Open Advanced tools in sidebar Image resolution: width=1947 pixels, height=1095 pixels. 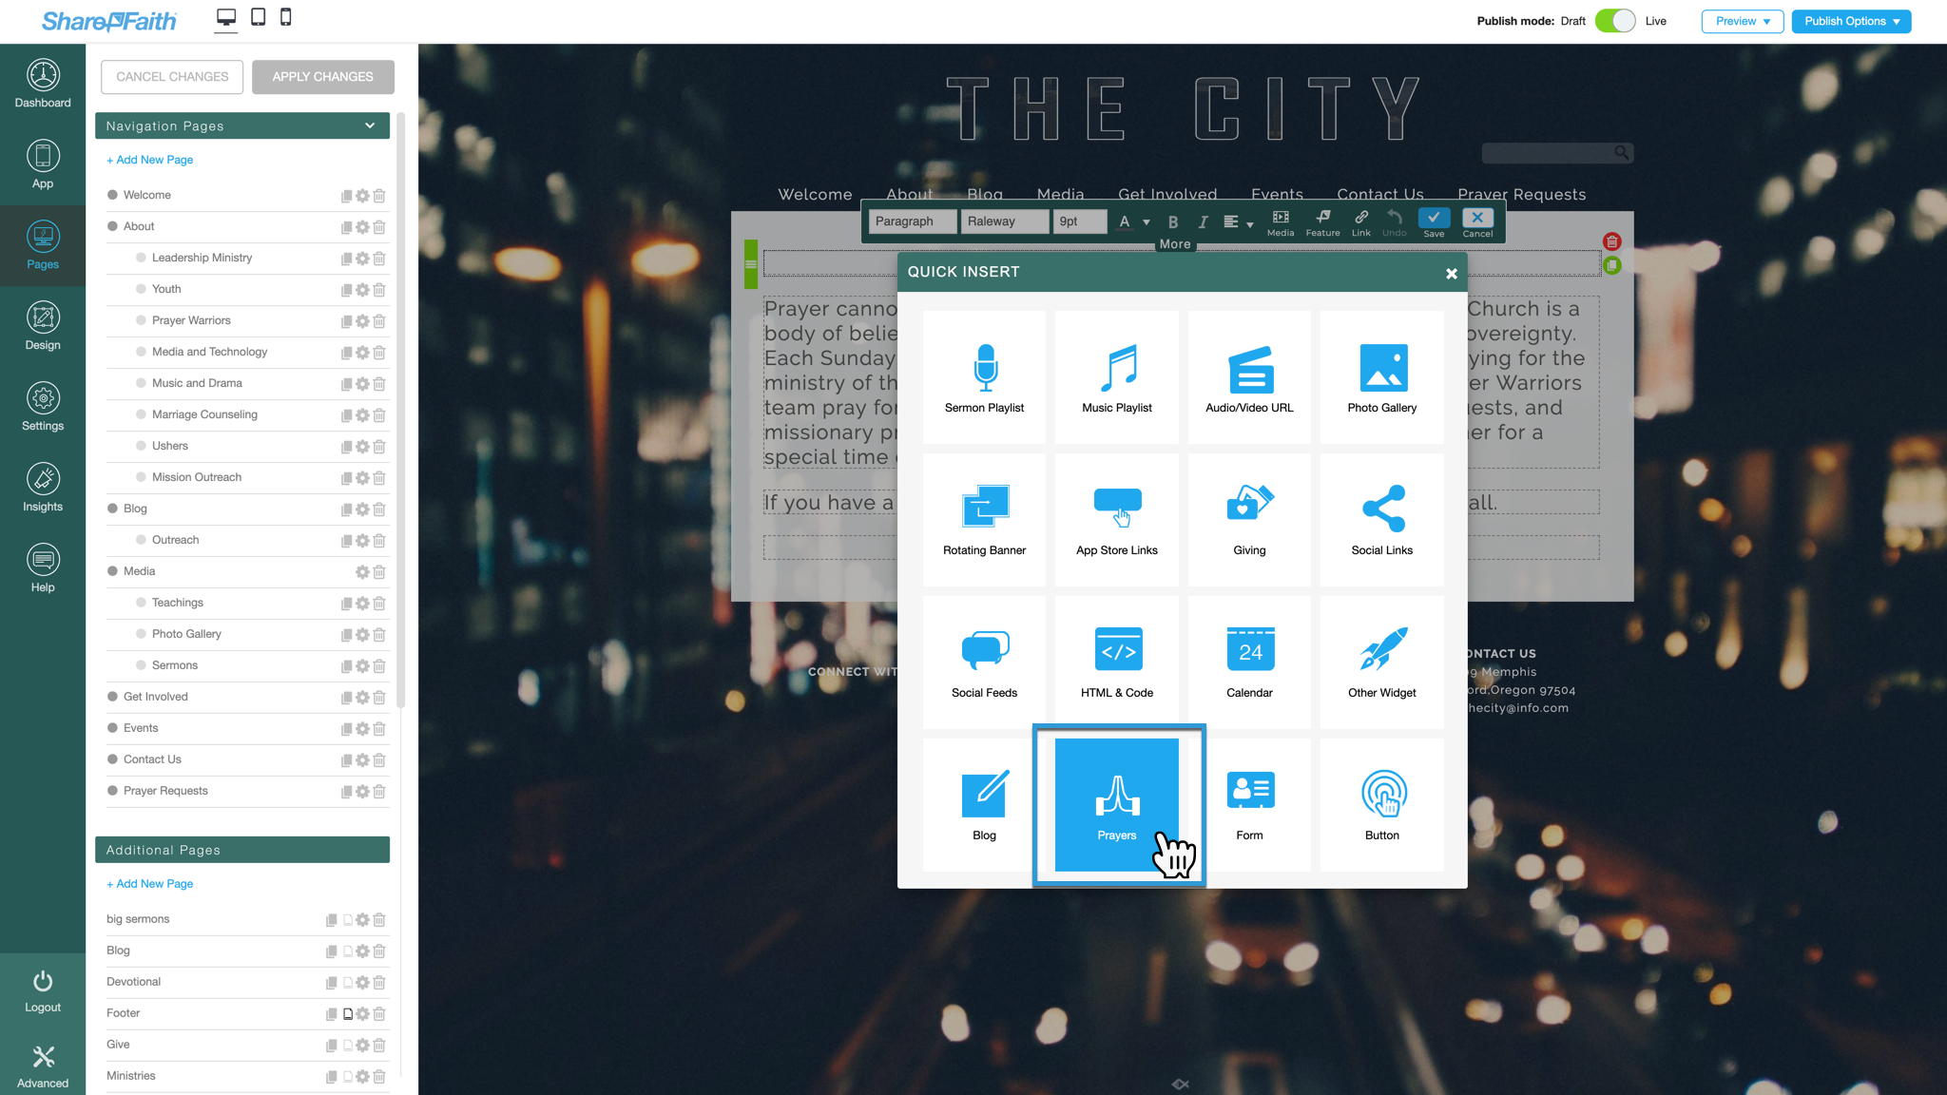tap(43, 1066)
